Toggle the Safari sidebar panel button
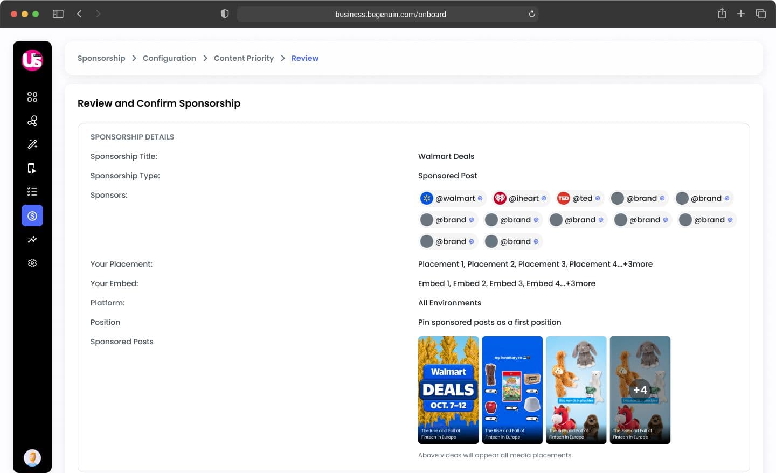The width and height of the screenshot is (776, 473). [x=58, y=14]
